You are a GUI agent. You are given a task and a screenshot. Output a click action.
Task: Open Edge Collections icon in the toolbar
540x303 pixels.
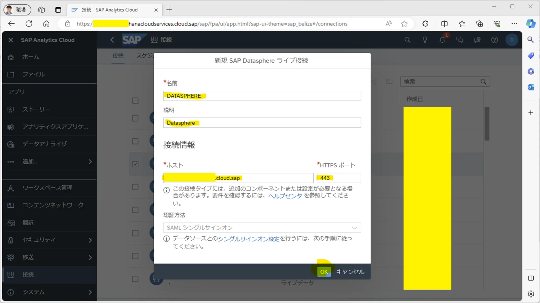[x=479, y=24]
